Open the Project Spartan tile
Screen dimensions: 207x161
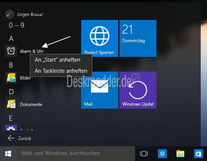click(100, 38)
